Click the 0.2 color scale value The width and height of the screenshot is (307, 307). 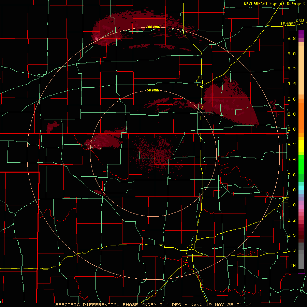click(292, 220)
